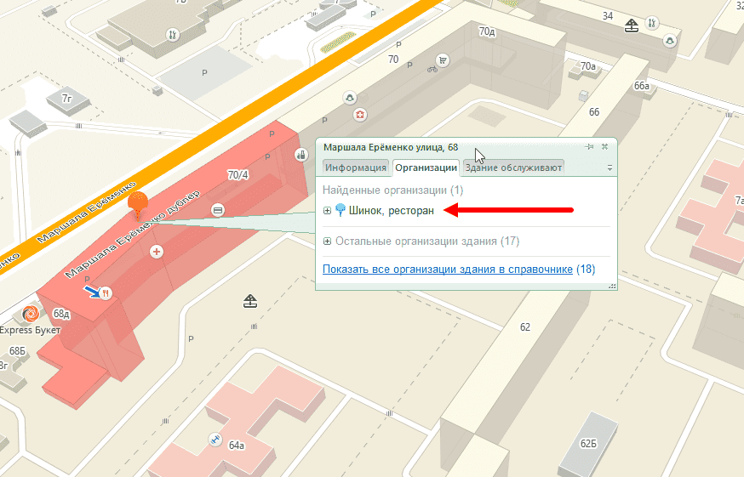The image size is (744, 477).
Task: Click building number 66а label
Action: pyautogui.click(x=642, y=86)
